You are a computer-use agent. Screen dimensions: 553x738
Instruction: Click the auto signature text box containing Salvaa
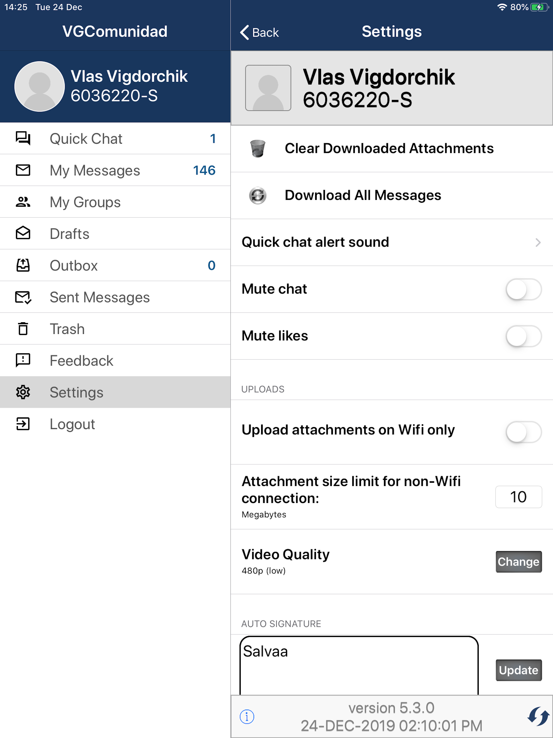(x=359, y=666)
